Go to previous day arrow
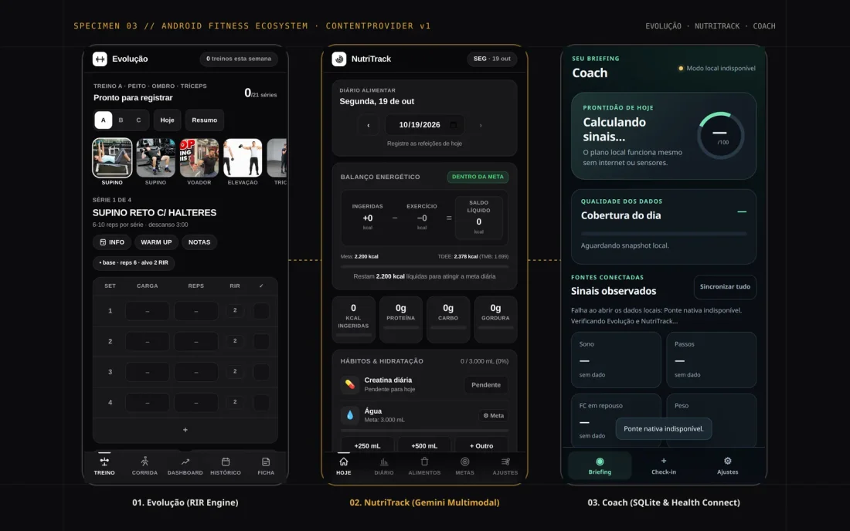This screenshot has height=531, width=850. pyautogui.click(x=368, y=125)
